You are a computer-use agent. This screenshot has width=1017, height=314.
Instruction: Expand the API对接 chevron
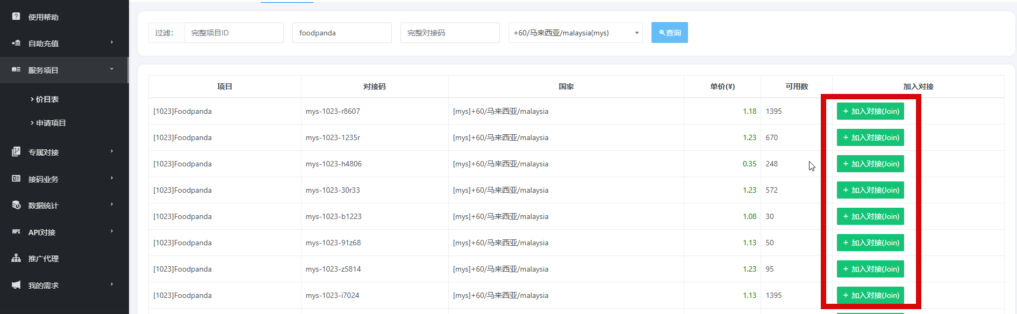[112, 231]
